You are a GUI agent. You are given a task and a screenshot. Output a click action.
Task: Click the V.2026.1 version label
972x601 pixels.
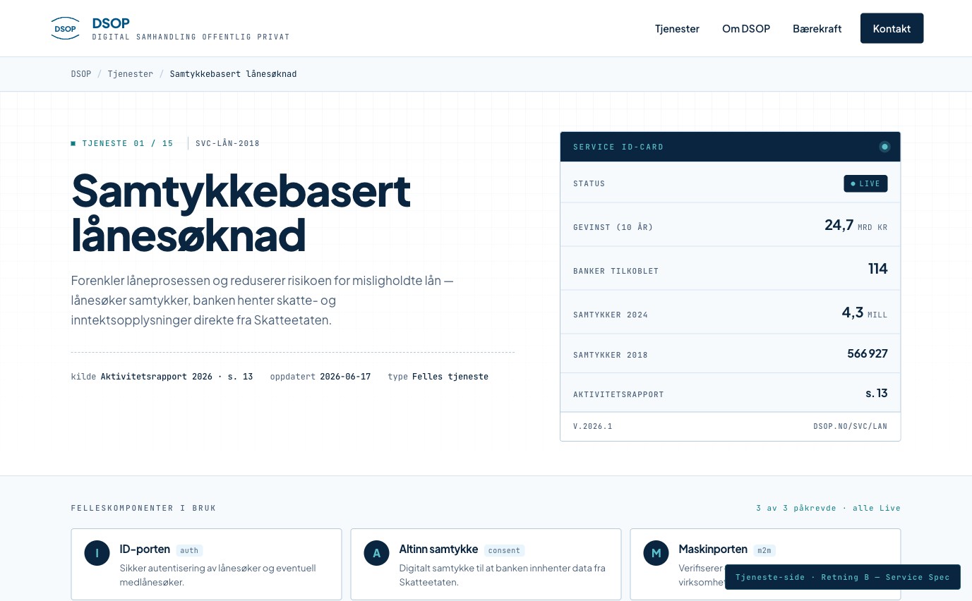coord(593,427)
